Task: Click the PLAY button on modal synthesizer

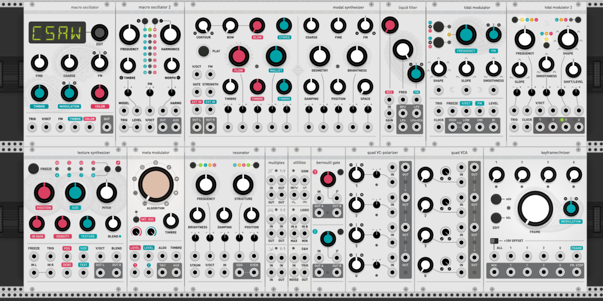Action: tap(204, 51)
